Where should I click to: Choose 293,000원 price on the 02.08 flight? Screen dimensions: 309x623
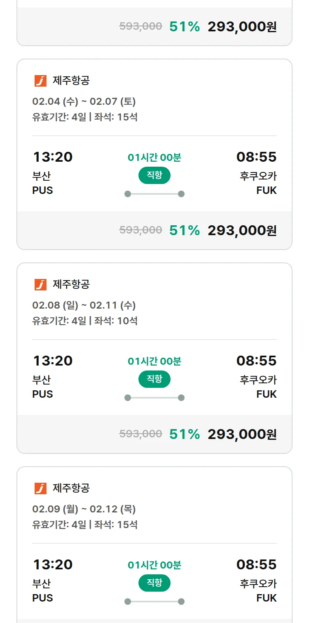click(x=242, y=434)
